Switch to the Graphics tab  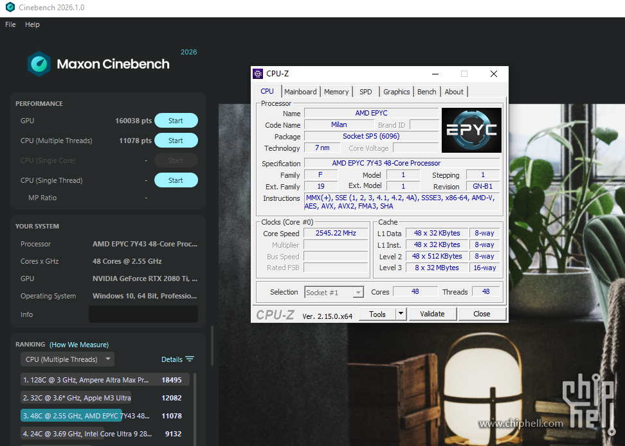[396, 91]
